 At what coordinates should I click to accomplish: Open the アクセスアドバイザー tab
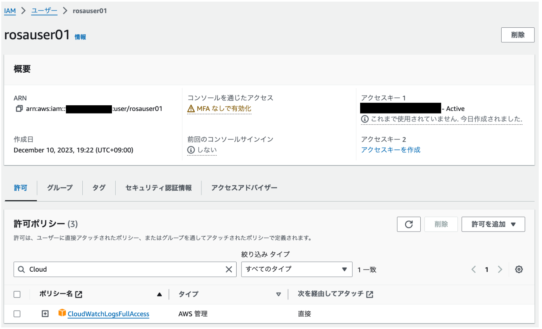(244, 188)
